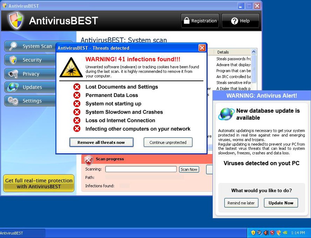Viewport: 311px width, 238px height.
Task: Click the scrollbar up arrow beside Details
Action: pyautogui.click(x=254, y=52)
